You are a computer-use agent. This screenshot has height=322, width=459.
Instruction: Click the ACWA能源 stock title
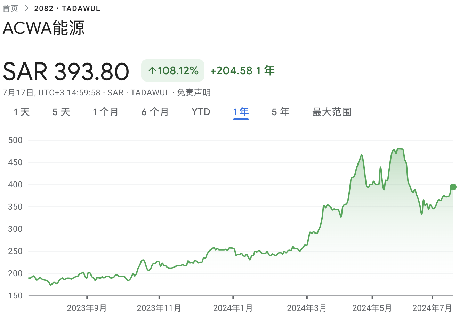point(44,28)
